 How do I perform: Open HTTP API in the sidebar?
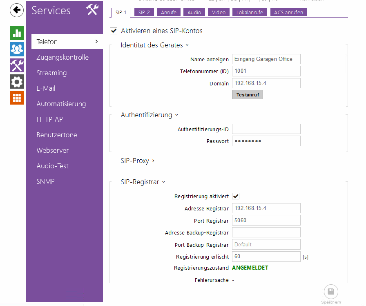tap(50, 119)
